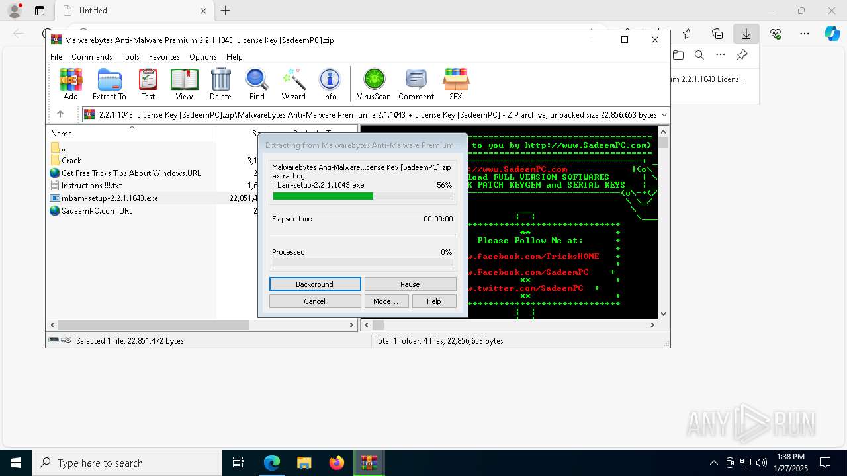Viewport: 847px width, 476px height.
Task: Click the Edge downloads icon
Action: point(746,34)
